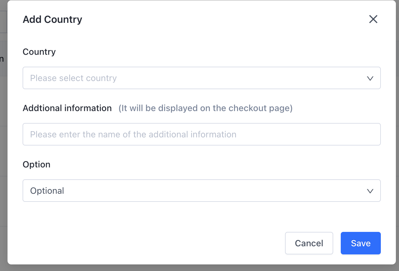399x271 pixels.
Task: Focus the Additional information text field
Action: click(x=201, y=134)
